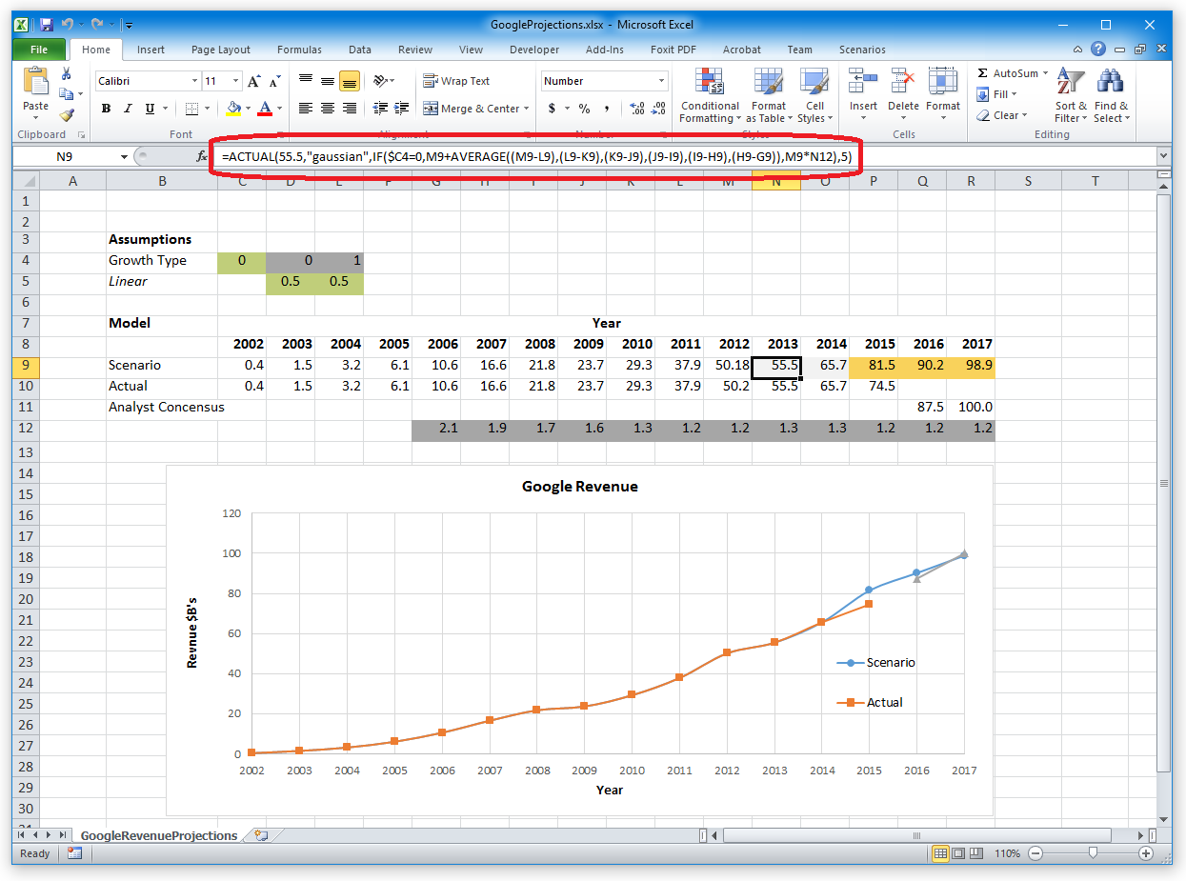Toggle Middle Align vertical alignment

tap(328, 81)
